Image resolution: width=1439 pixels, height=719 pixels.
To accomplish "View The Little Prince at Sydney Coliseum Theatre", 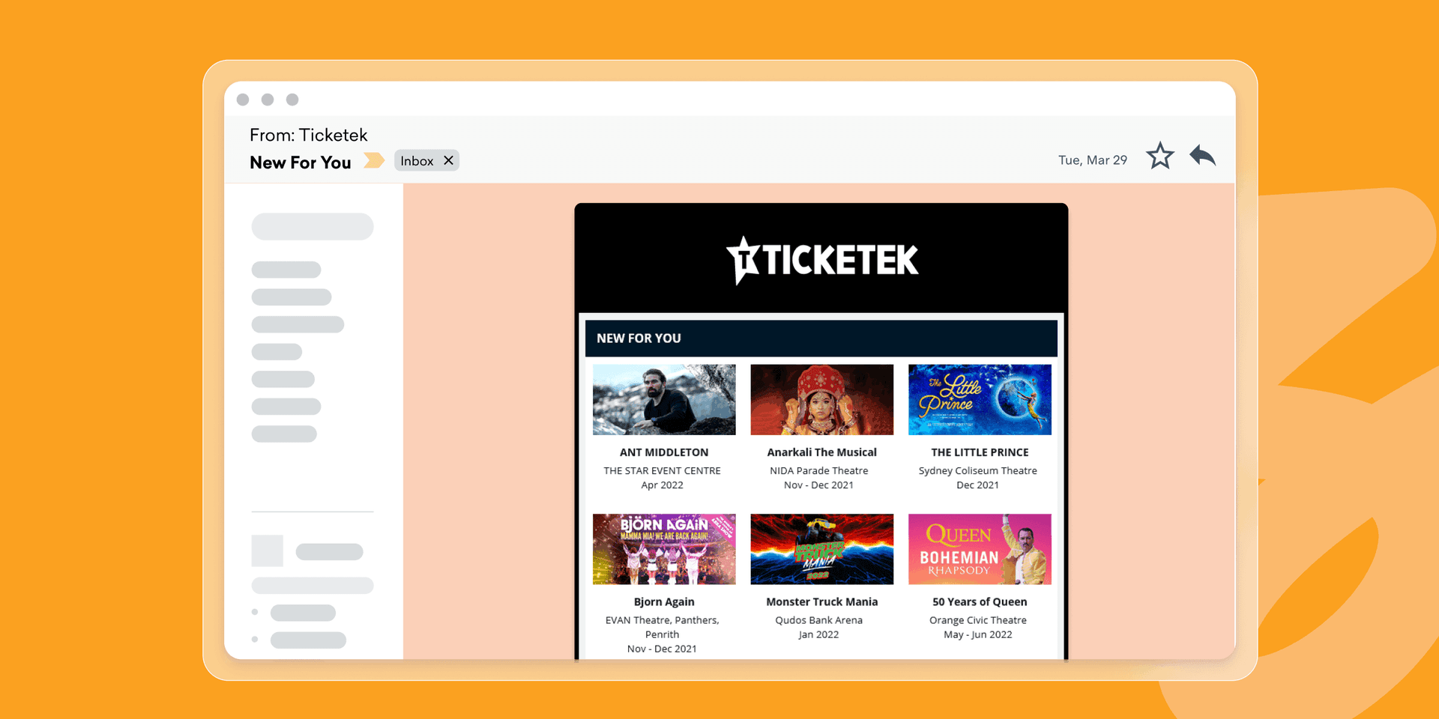I will click(980, 399).
